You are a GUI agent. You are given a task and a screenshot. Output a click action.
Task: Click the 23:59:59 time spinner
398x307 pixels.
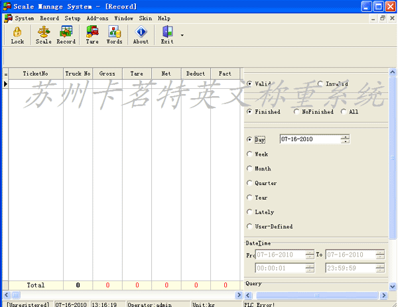tap(380, 268)
